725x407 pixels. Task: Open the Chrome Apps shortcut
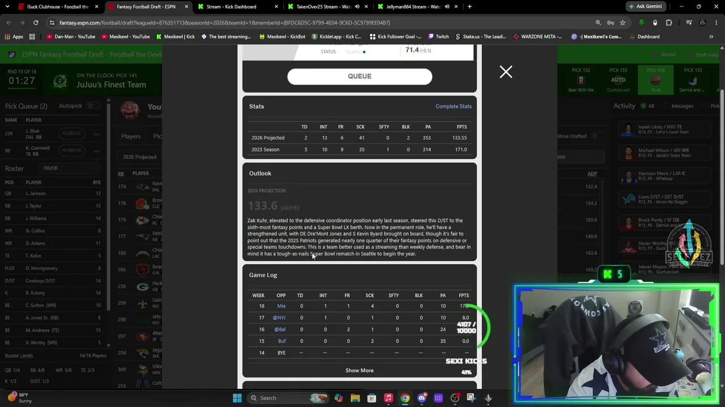[x=14, y=37]
